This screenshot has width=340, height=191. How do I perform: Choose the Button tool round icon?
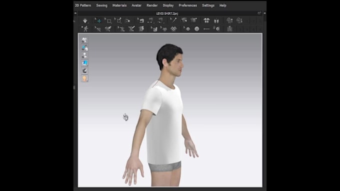[x=187, y=28]
